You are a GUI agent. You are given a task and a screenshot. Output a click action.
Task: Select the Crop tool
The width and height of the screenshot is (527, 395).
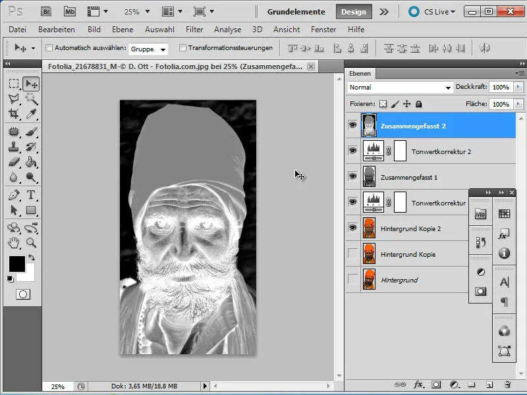coord(14,113)
